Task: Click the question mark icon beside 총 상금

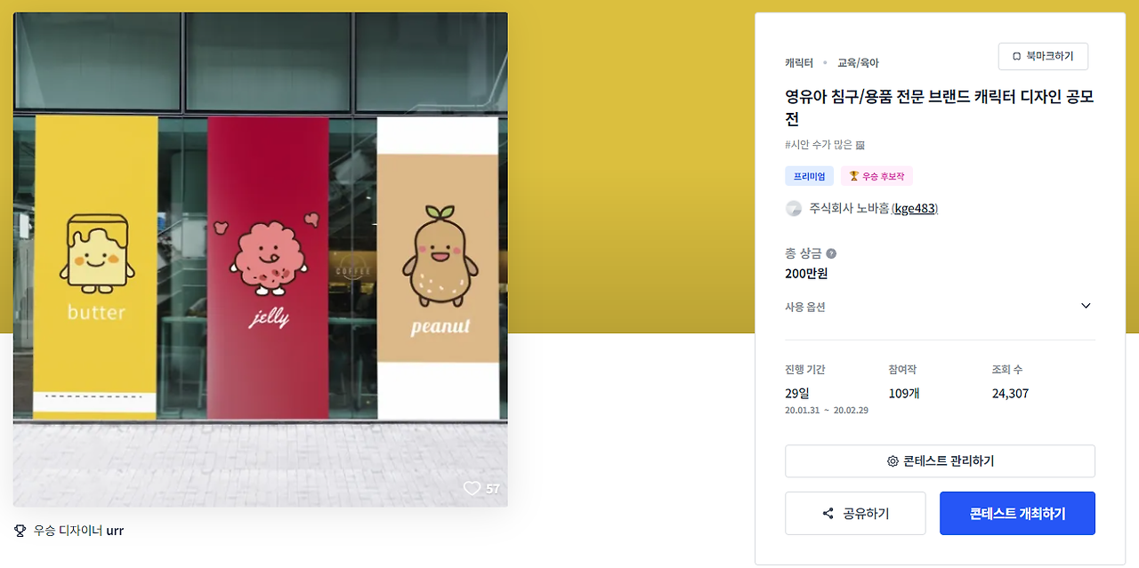Action: click(831, 253)
